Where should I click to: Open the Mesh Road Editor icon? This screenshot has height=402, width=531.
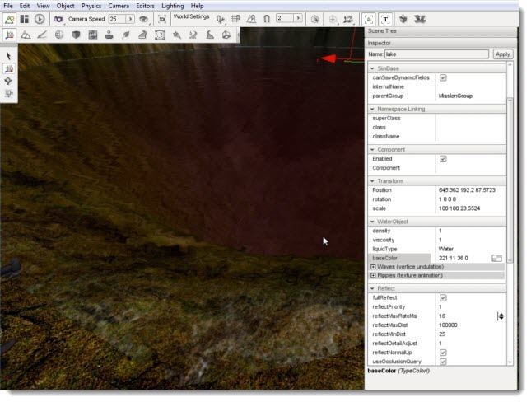coord(142,35)
